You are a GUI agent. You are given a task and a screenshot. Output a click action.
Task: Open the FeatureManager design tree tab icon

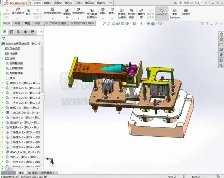(x=4, y=32)
